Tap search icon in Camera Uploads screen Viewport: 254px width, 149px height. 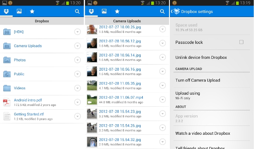point(162,11)
